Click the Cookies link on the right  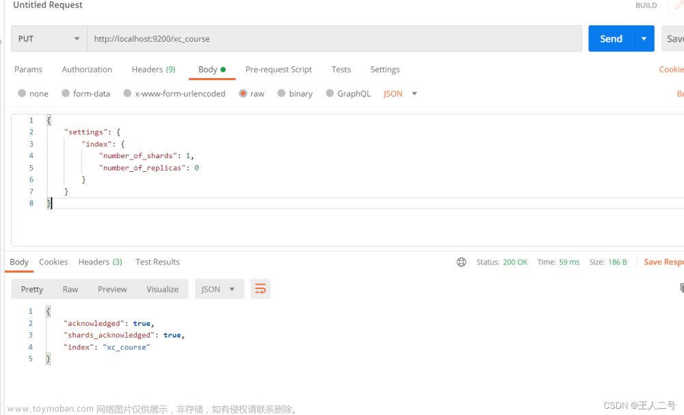pyautogui.click(x=672, y=69)
